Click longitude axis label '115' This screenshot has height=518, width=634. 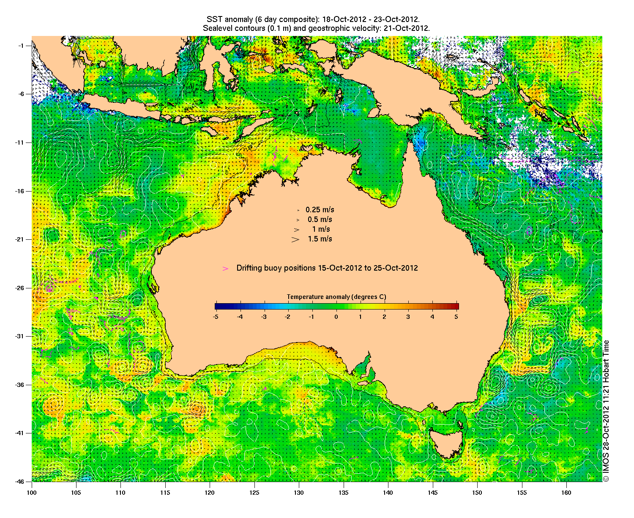pyautogui.click(x=165, y=493)
